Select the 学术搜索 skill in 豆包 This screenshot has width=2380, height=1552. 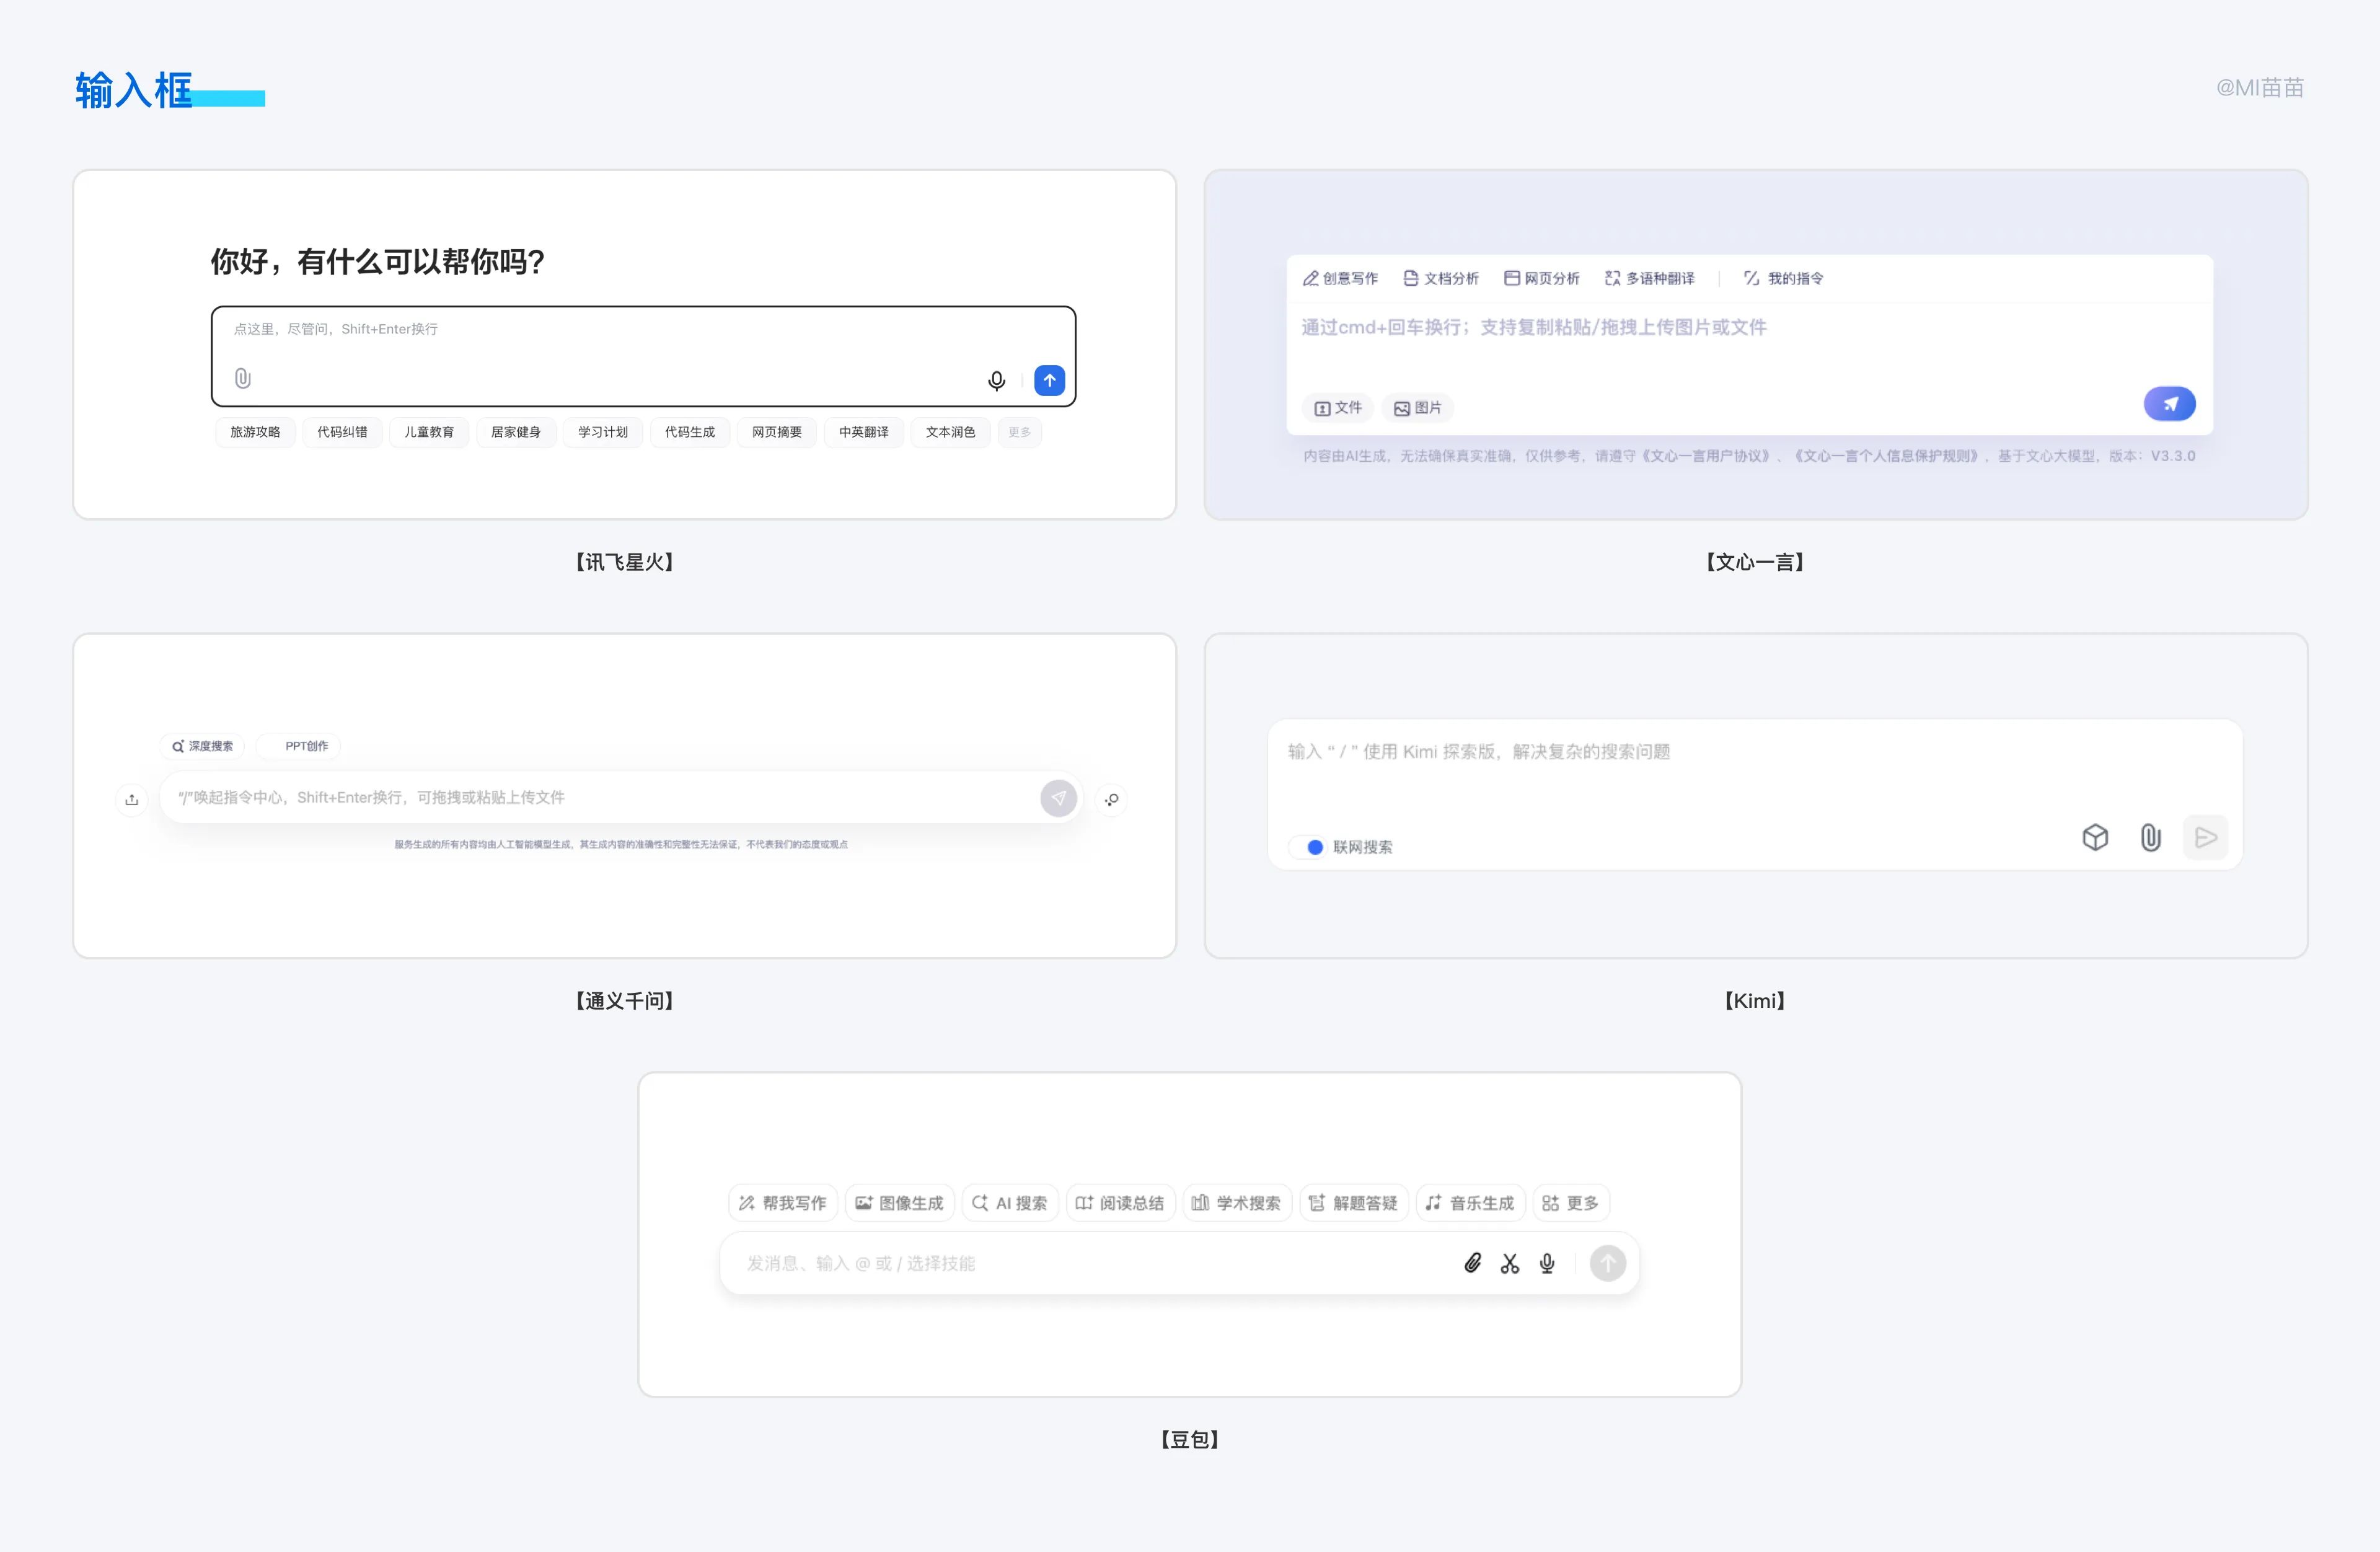click(1237, 1203)
